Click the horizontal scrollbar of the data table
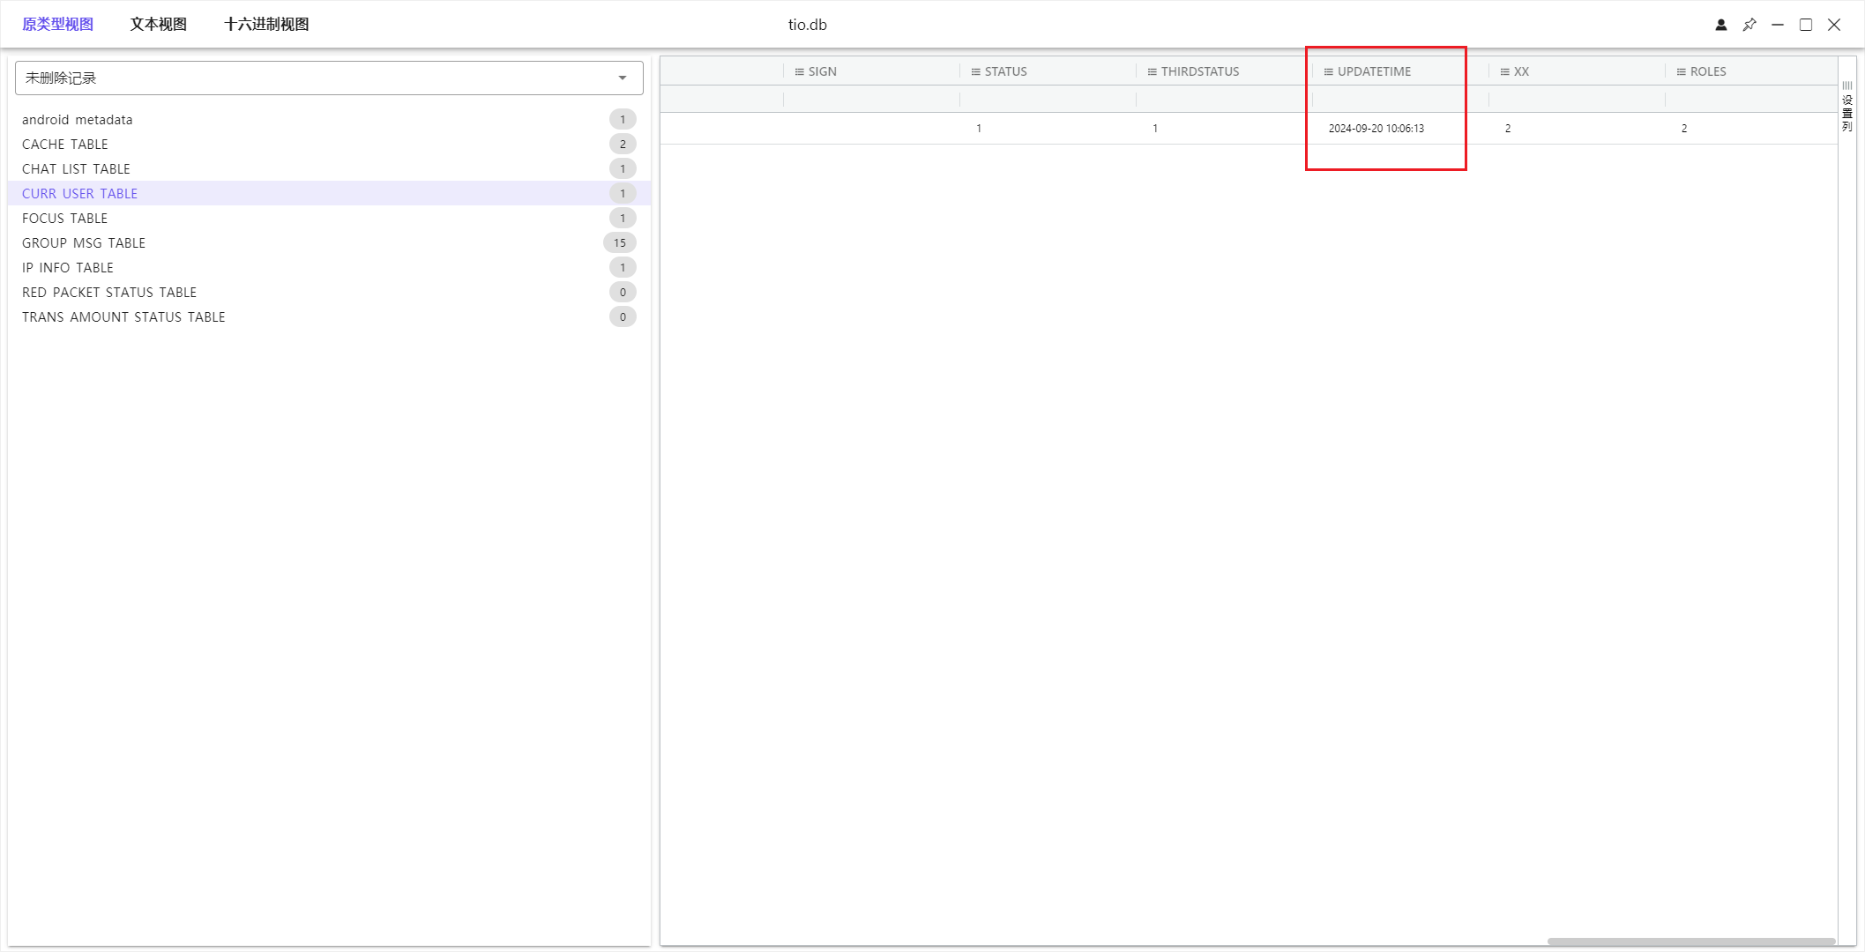The width and height of the screenshot is (1865, 952). pyautogui.click(x=1691, y=941)
